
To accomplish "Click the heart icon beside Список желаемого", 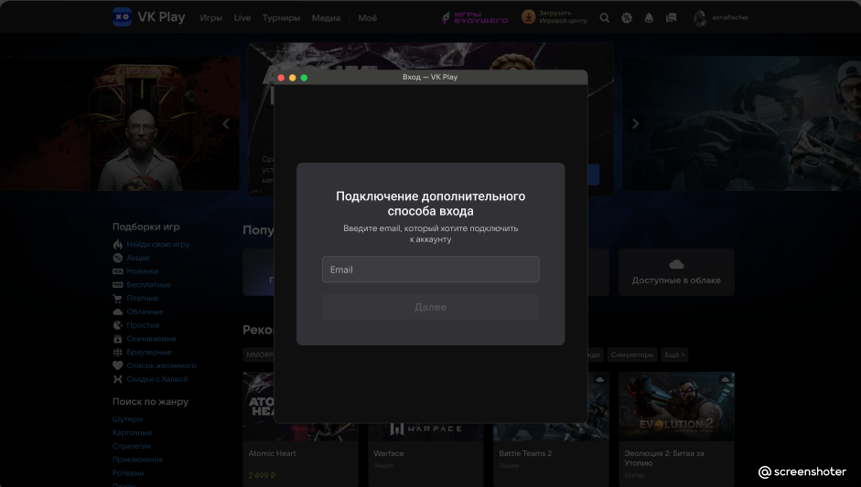I will [x=117, y=365].
